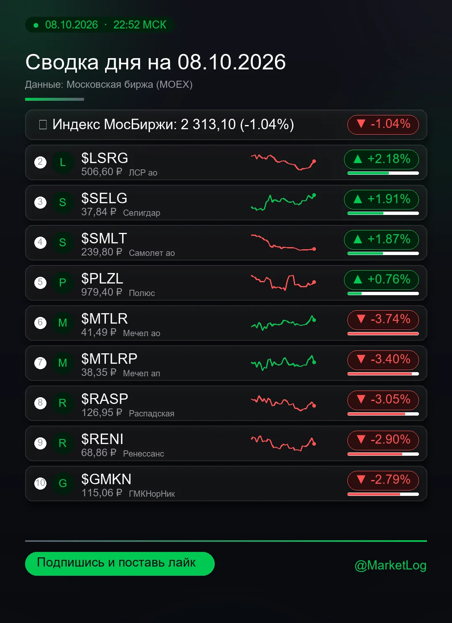Tap the R avatar icon beside $RENI

coord(62,443)
